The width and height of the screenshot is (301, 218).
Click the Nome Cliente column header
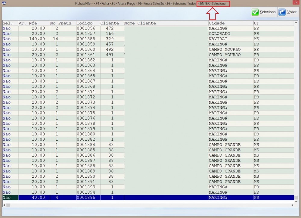(x=166, y=23)
